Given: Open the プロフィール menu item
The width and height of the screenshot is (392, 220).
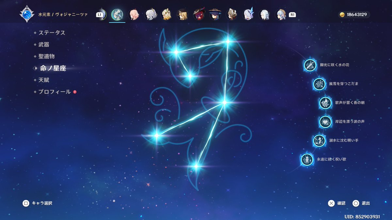Looking at the screenshot, I should tap(55, 92).
